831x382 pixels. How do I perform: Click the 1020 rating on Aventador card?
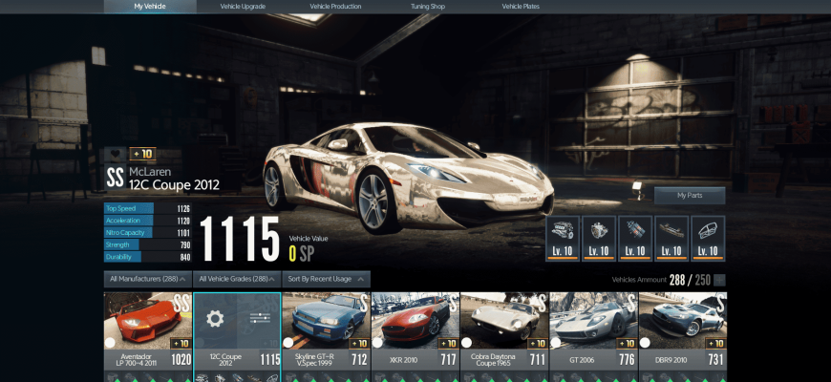181,360
